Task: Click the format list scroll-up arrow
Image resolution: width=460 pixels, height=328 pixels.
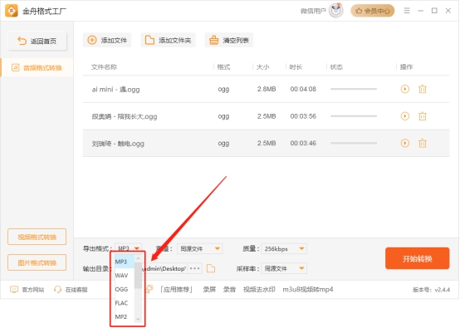Action: pos(138,258)
